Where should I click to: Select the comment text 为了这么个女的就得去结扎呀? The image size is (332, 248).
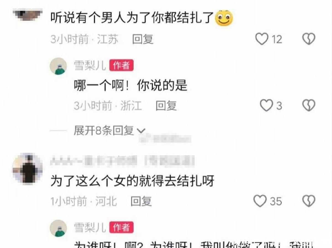pos(132,182)
